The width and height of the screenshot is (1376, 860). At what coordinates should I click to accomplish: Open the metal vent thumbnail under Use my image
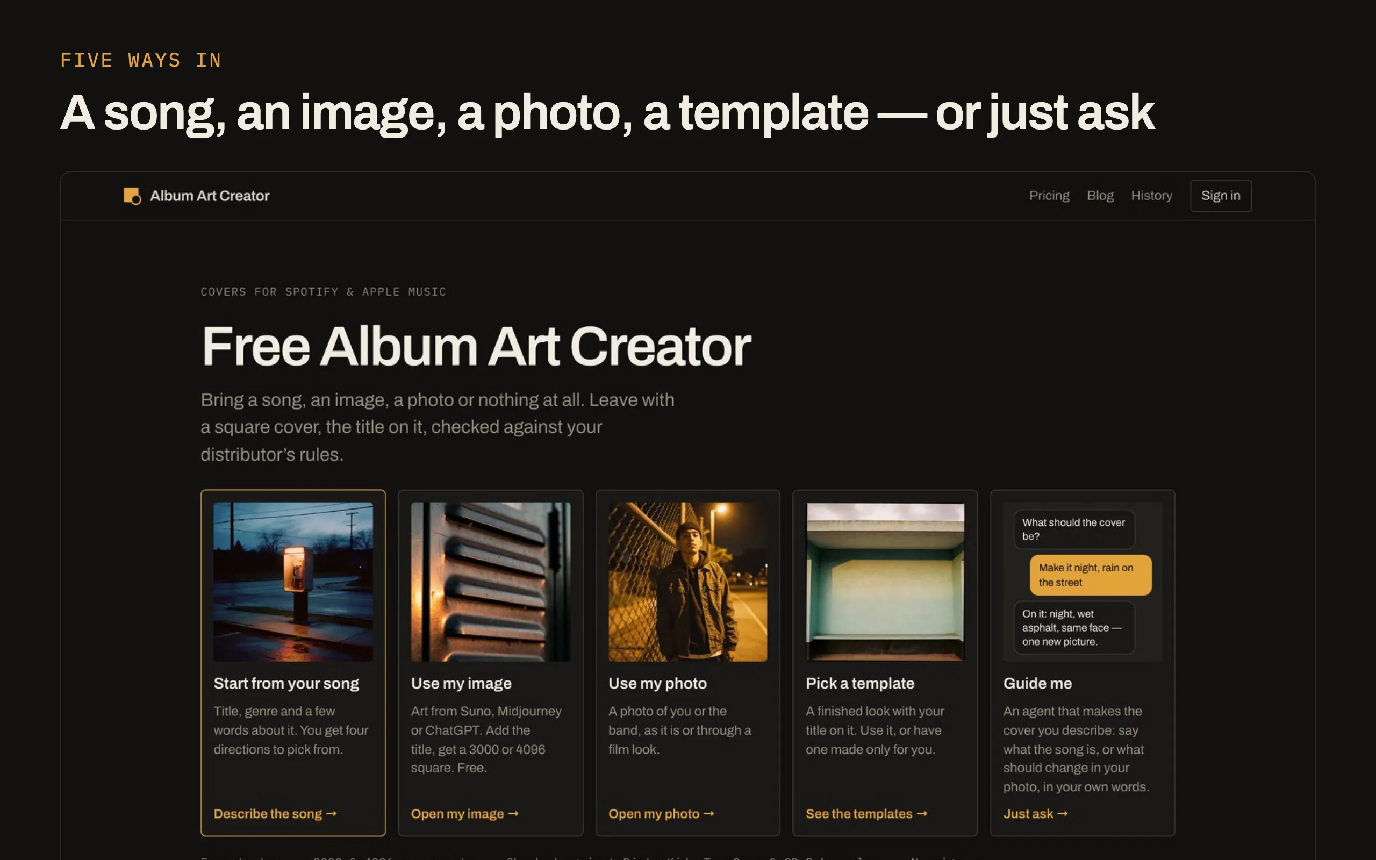click(490, 581)
